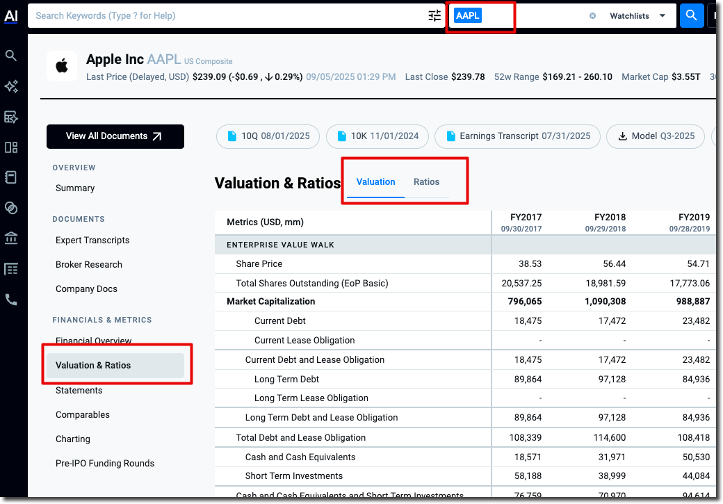Go to Expert Transcripts section

[92, 241]
